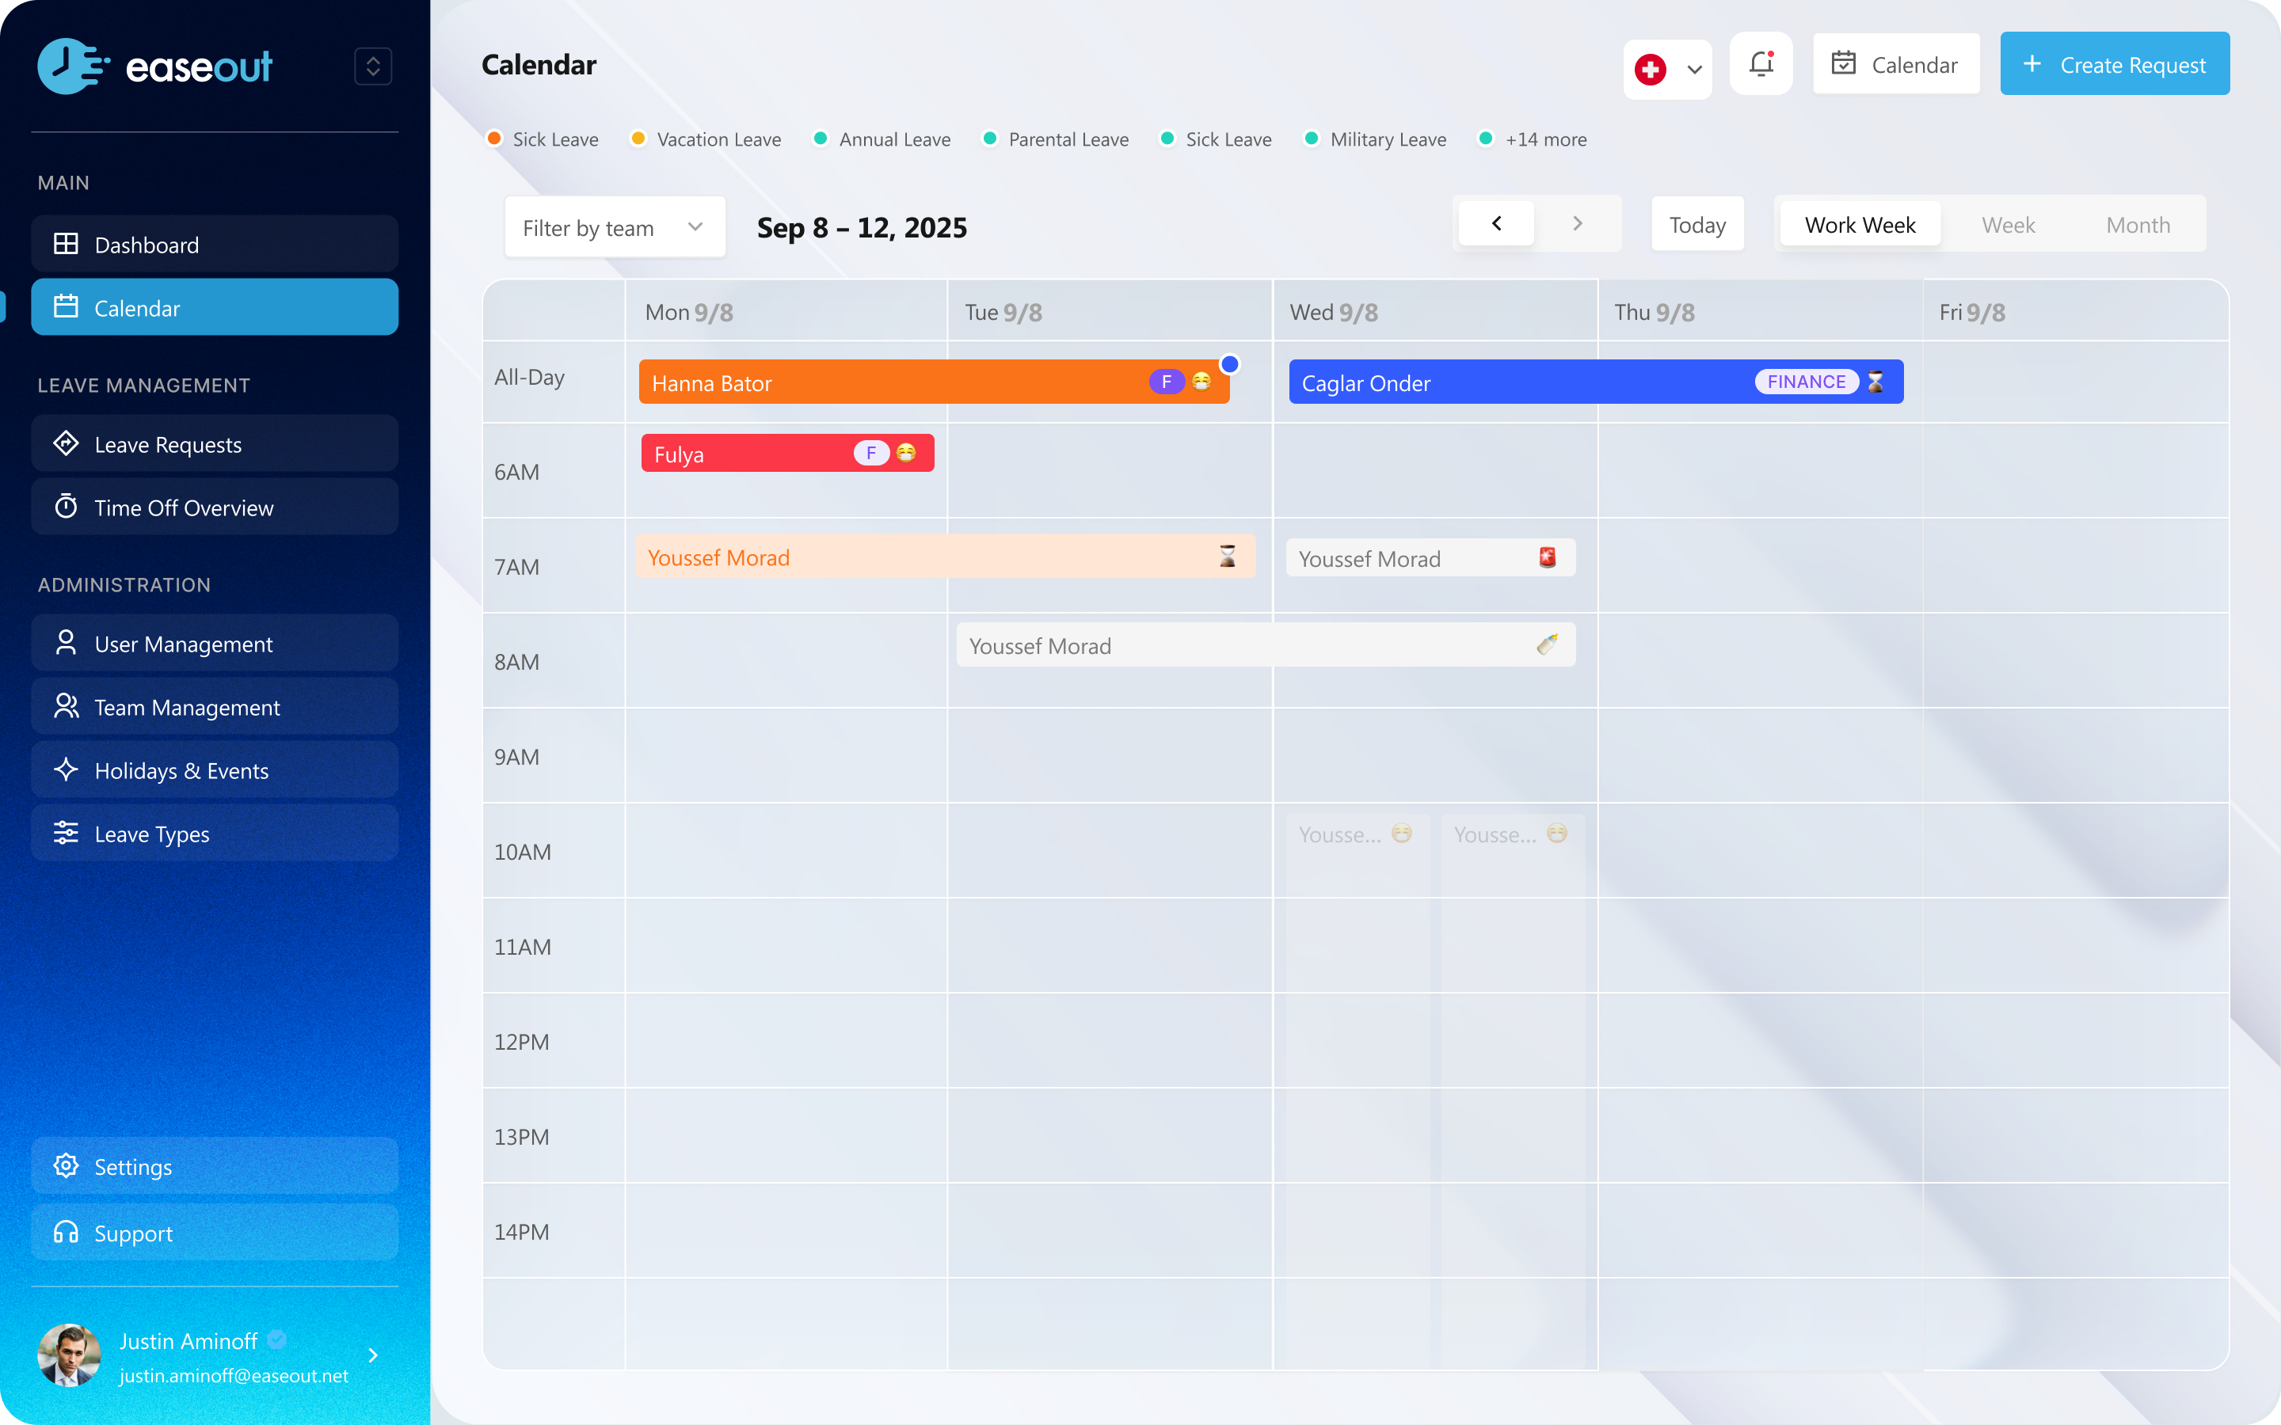Click the F badge on Fulya event
This screenshot has width=2281, height=1425.
coord(871,454)
